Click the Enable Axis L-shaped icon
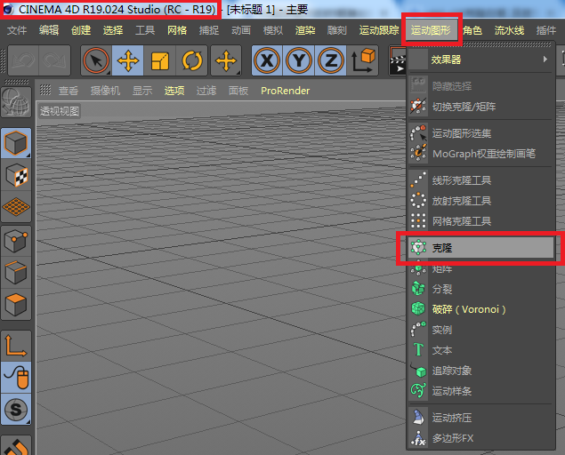 16,346
